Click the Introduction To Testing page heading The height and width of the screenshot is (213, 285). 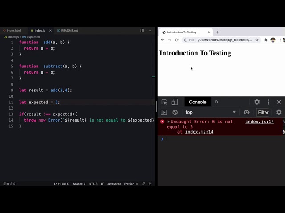(195, 53)
